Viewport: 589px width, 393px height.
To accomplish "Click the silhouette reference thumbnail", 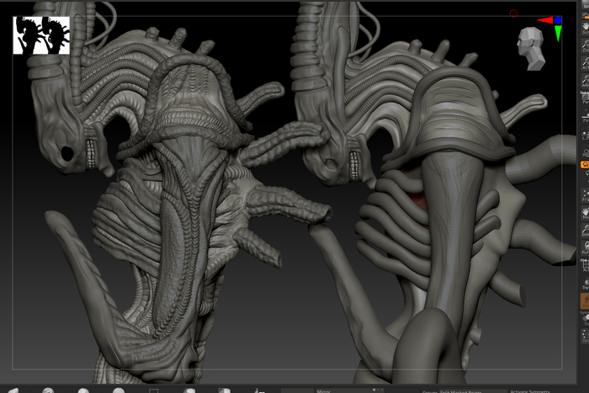I will [40, 36].
